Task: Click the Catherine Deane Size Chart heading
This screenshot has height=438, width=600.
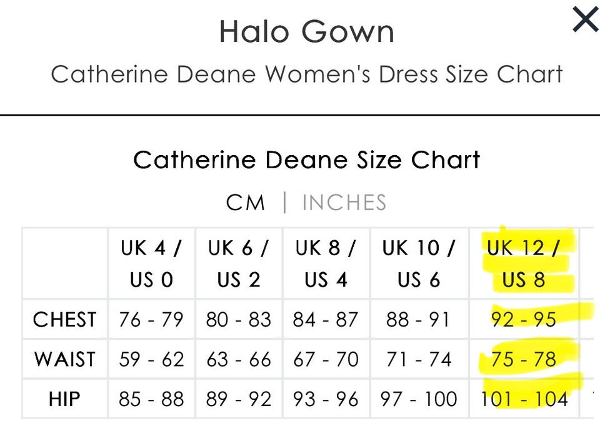Action: [306, 160]
